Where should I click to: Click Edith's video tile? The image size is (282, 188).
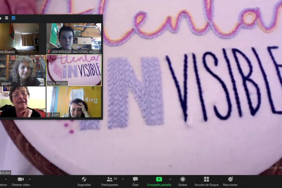click(x=74, y=101)
